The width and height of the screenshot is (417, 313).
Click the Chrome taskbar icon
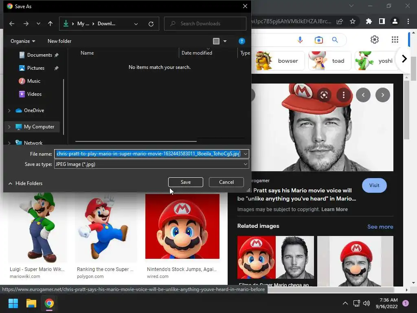49,303
